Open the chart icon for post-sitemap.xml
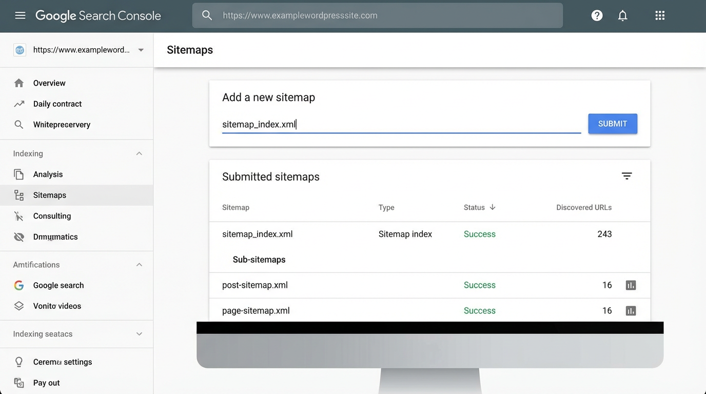The image size is (706, 394). tap(631, 285)
